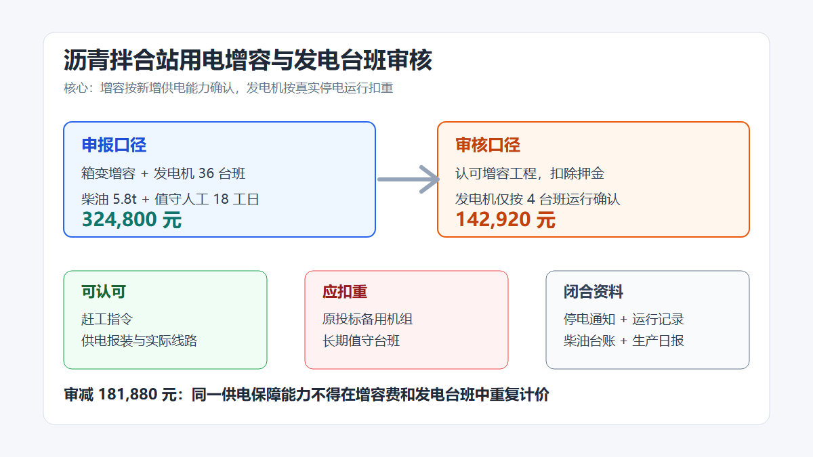Click the line 箱变增容 + 发电机 36 台班
The image size is (813, 457).
[x=163, y=174]
